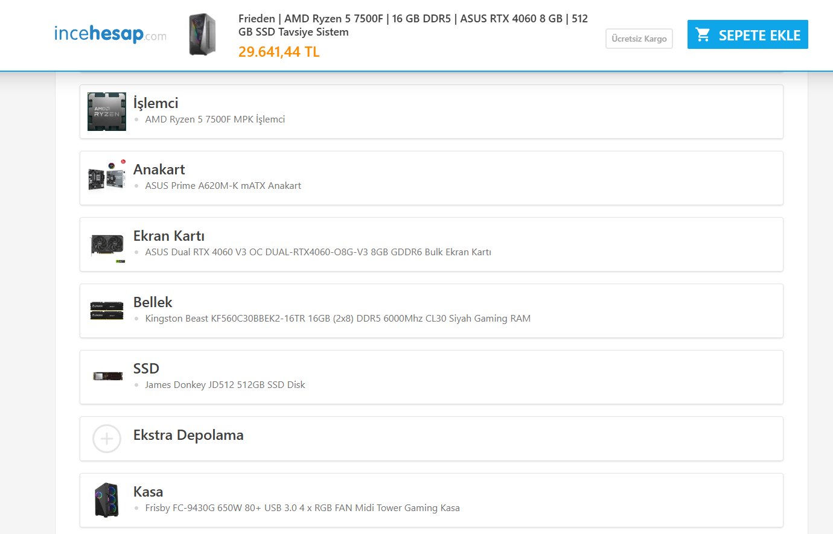Click James Donkey JD512 512GB SSD Disk
Viewport: 833px width, 534px height.
(x=225, y=385)
